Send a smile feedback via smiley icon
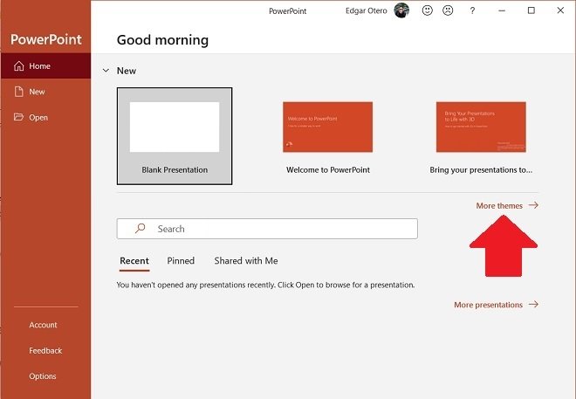Image resolution: width=576 pixels, height=399 pixels. pyautogui.click(x=428, y=10)
